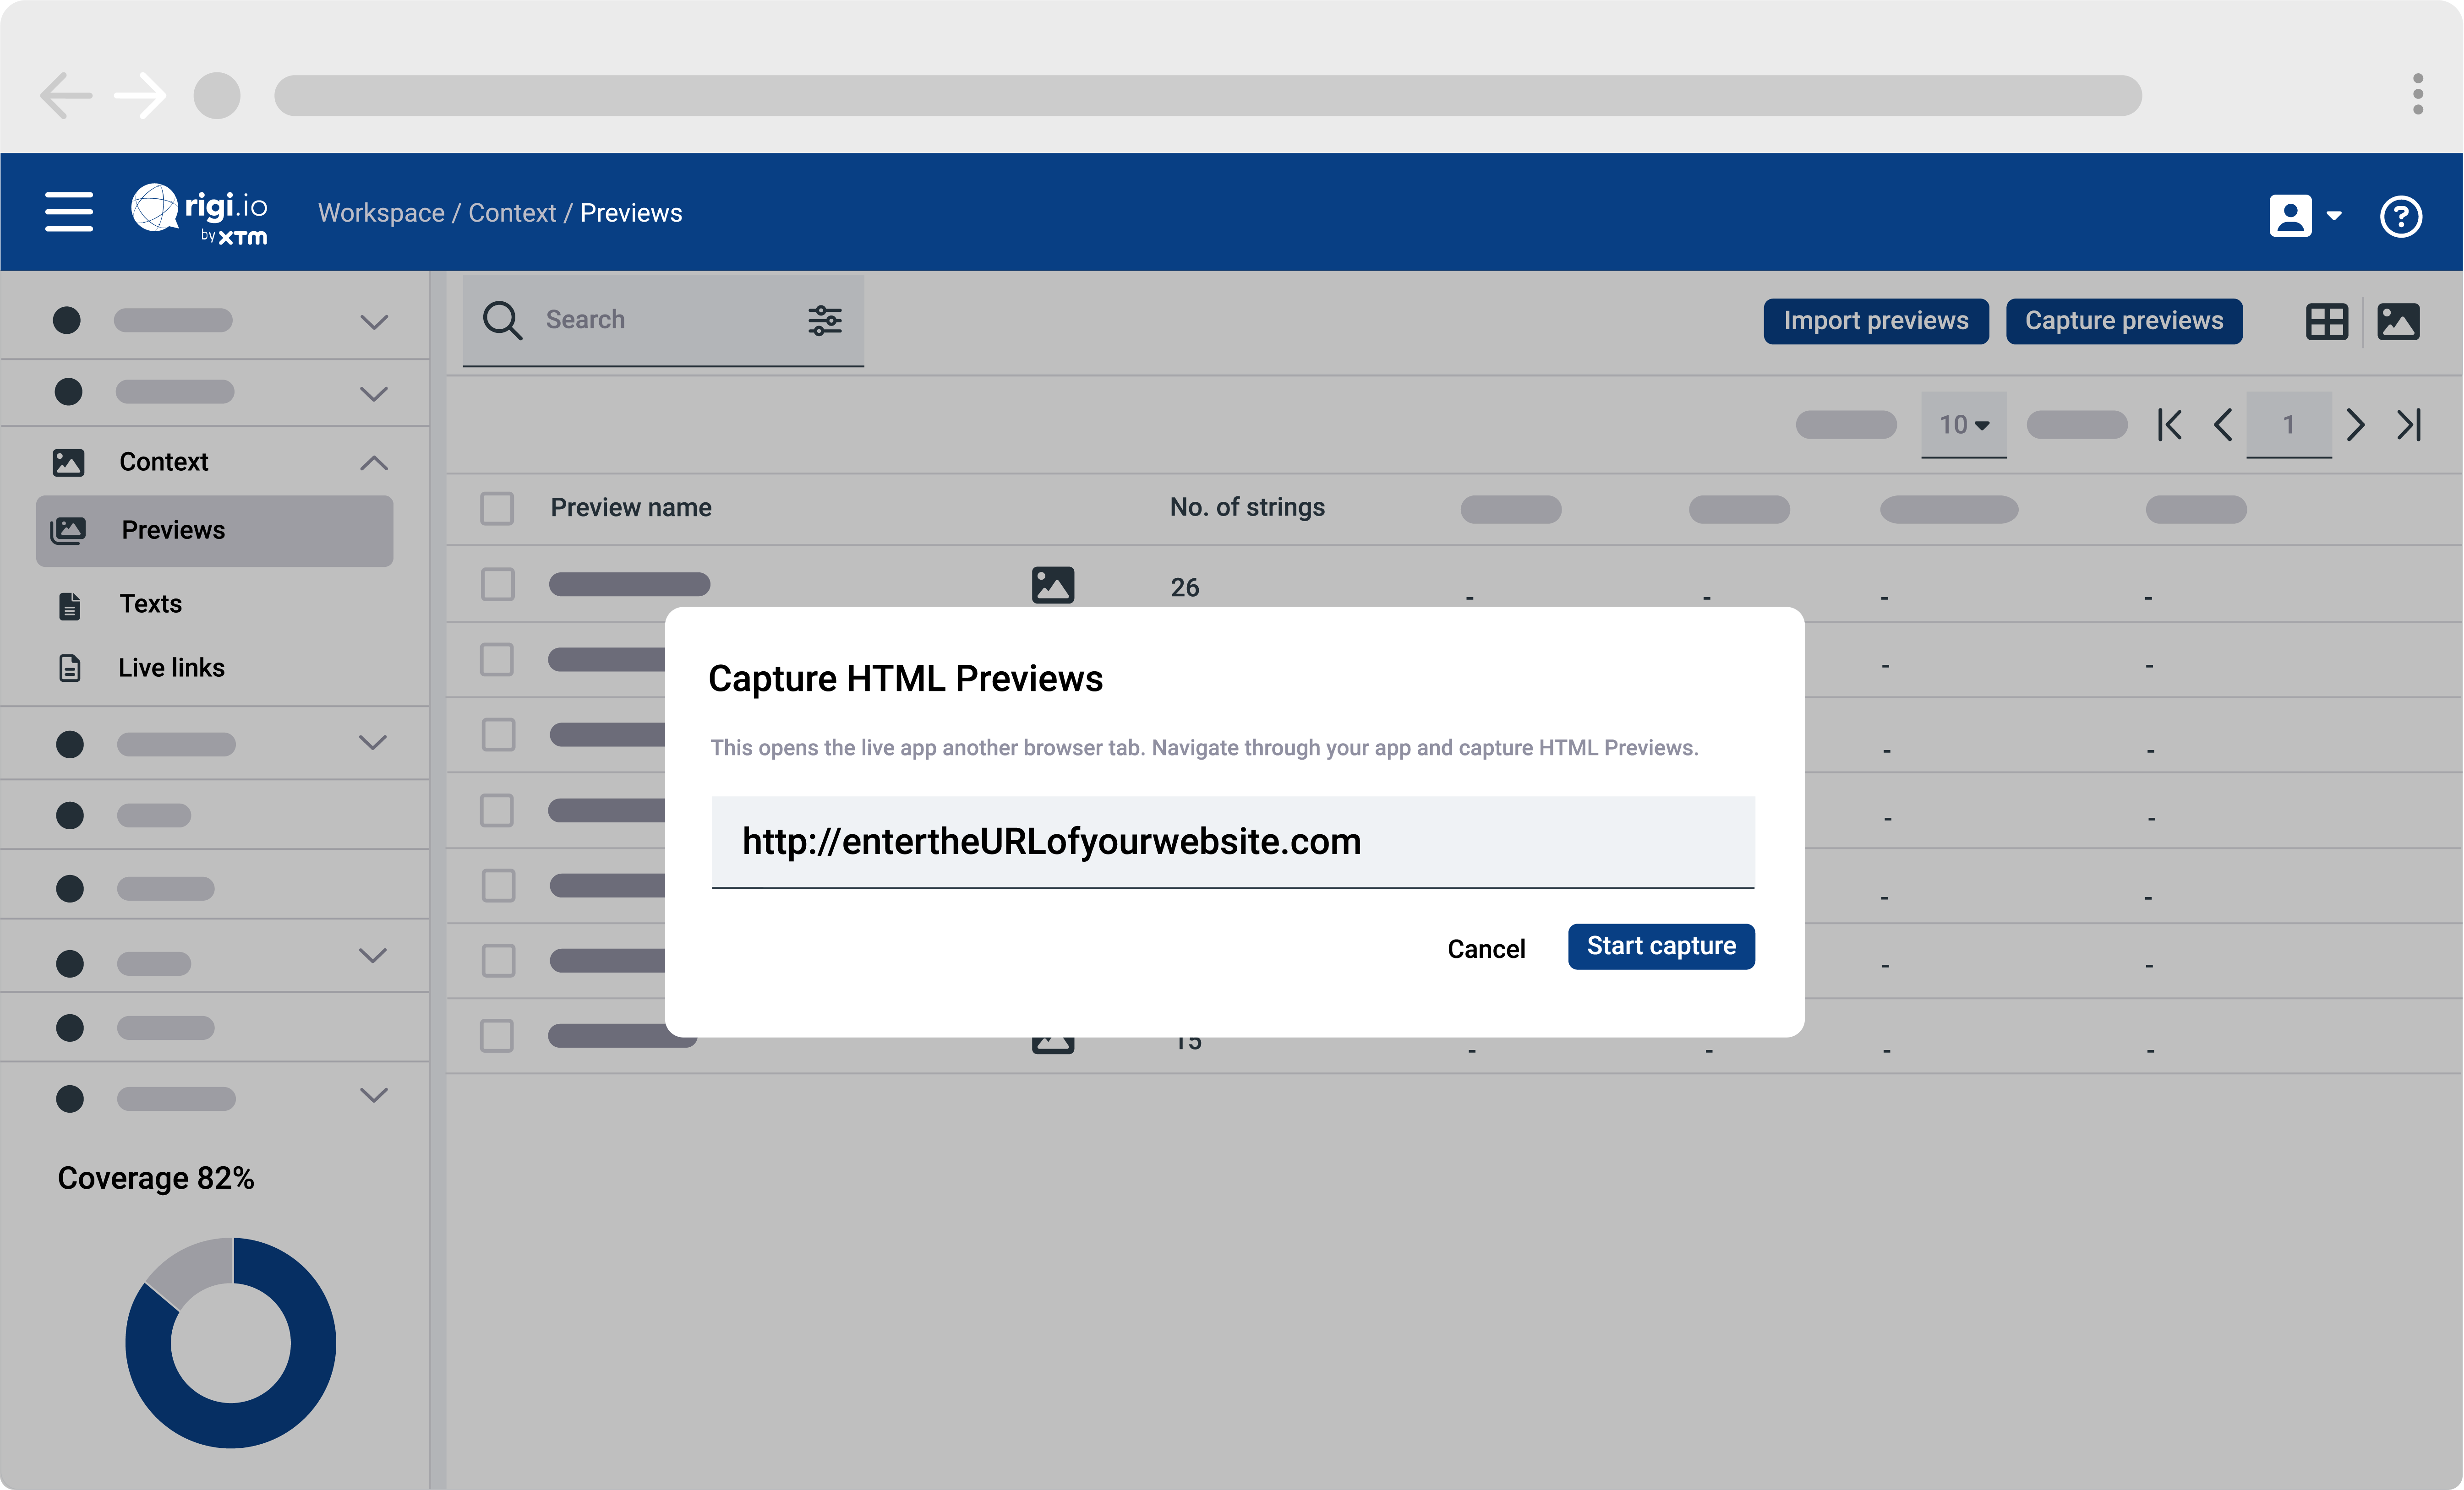
Task: Click Capture previews button
Action: 2124,321
